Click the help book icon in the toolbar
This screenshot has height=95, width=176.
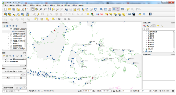150,14
